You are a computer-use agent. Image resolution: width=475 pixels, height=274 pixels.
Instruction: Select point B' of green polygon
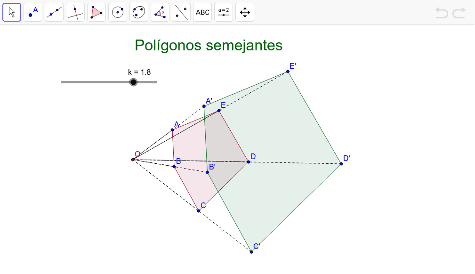(207, 172)
